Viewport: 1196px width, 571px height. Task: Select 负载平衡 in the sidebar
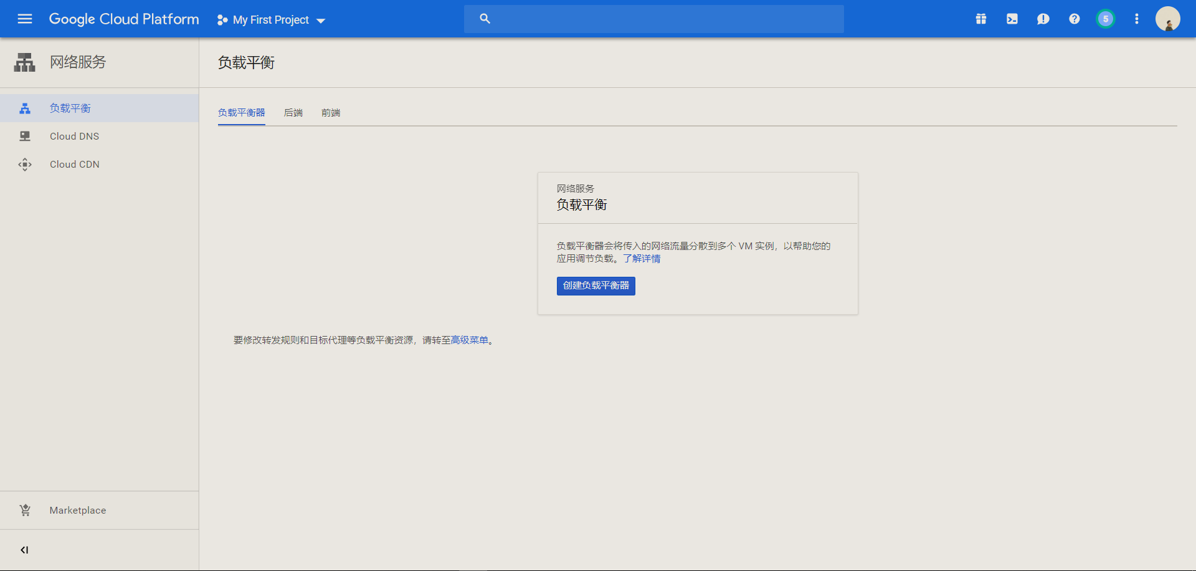[x=100, y=108]
